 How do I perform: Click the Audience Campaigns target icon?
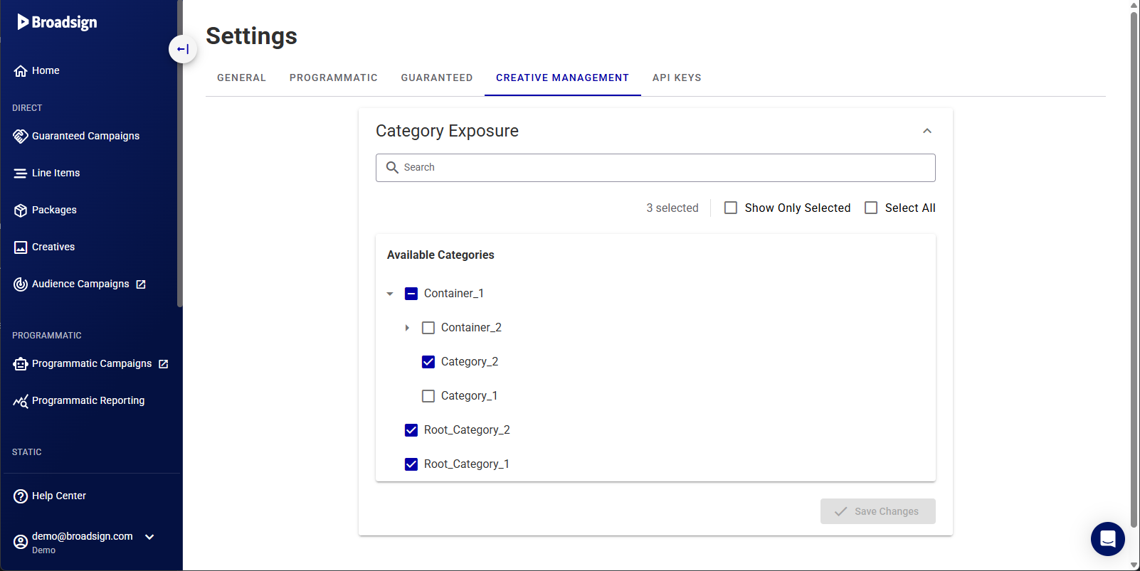click(x=21, y=284)
